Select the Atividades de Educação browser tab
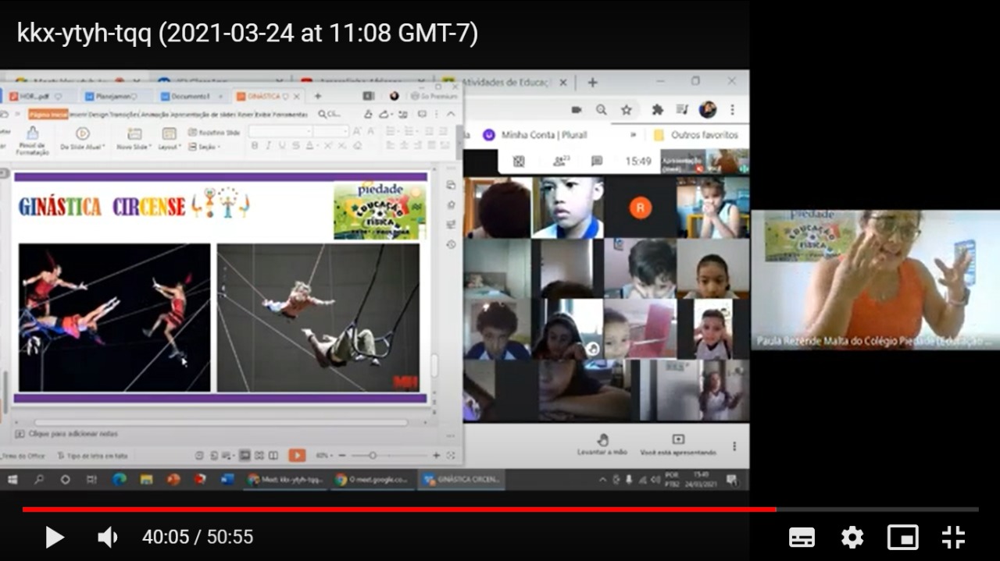This screenshot has width=1000, height=561. pos(508,82)
